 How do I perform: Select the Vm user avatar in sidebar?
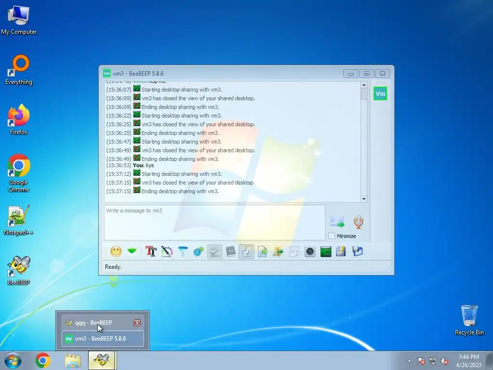[x=380, y=93]
